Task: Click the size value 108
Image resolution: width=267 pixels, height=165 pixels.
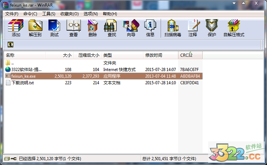Action: coord(68,70)
